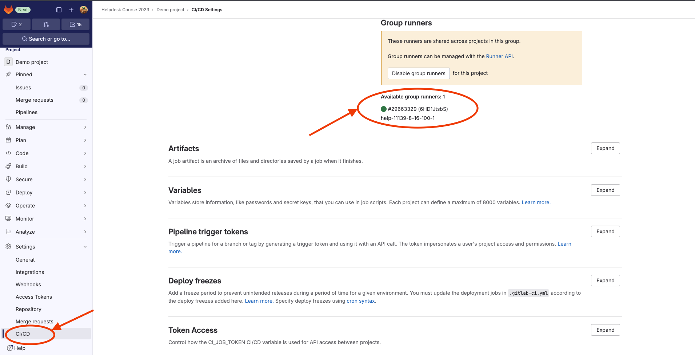This screenshot has width=695, height=355.
Task: Open the merge requests shortcut icon
Action: (46, 24)
